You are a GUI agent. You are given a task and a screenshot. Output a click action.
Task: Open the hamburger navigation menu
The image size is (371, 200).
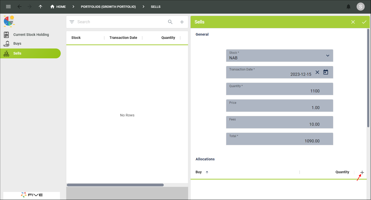pos(8,7)
